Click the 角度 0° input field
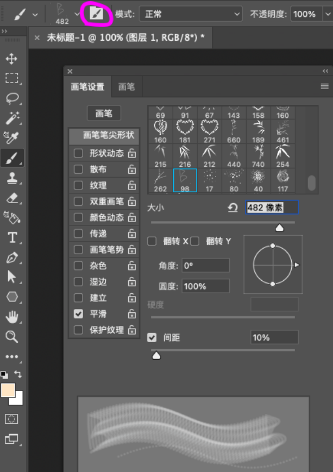333x472 pixels. pyautogui.click(x=206, y=266)
